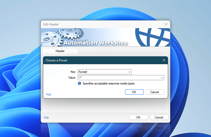Confirm preset with OK in Choose a Preset

(x=134, y=92)
